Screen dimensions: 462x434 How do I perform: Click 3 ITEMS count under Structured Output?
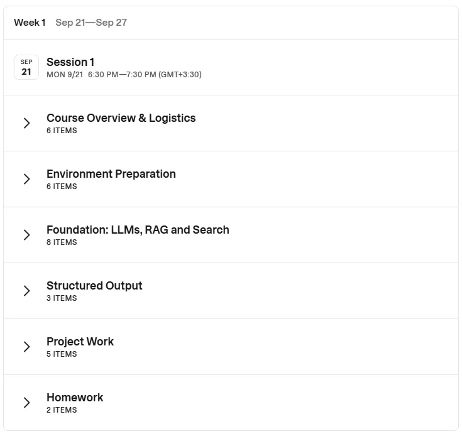(x=62, y=298)
